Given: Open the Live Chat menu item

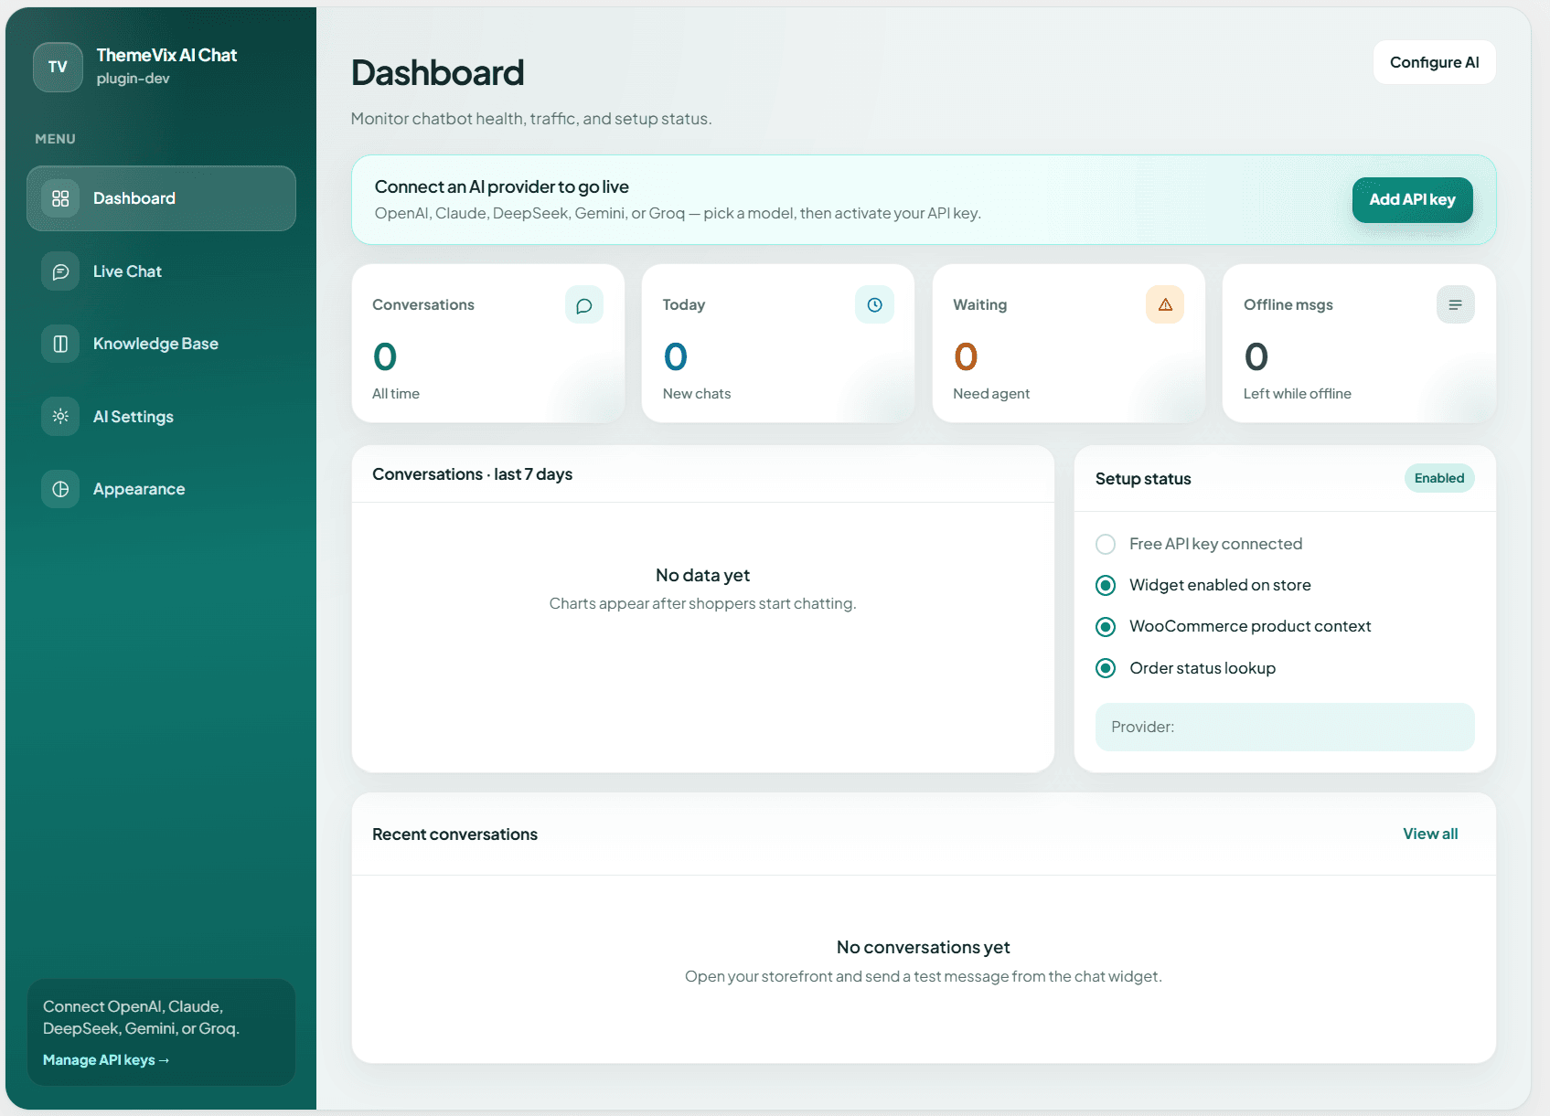Looking at the screenshot, I should click(x=161, y=271).
